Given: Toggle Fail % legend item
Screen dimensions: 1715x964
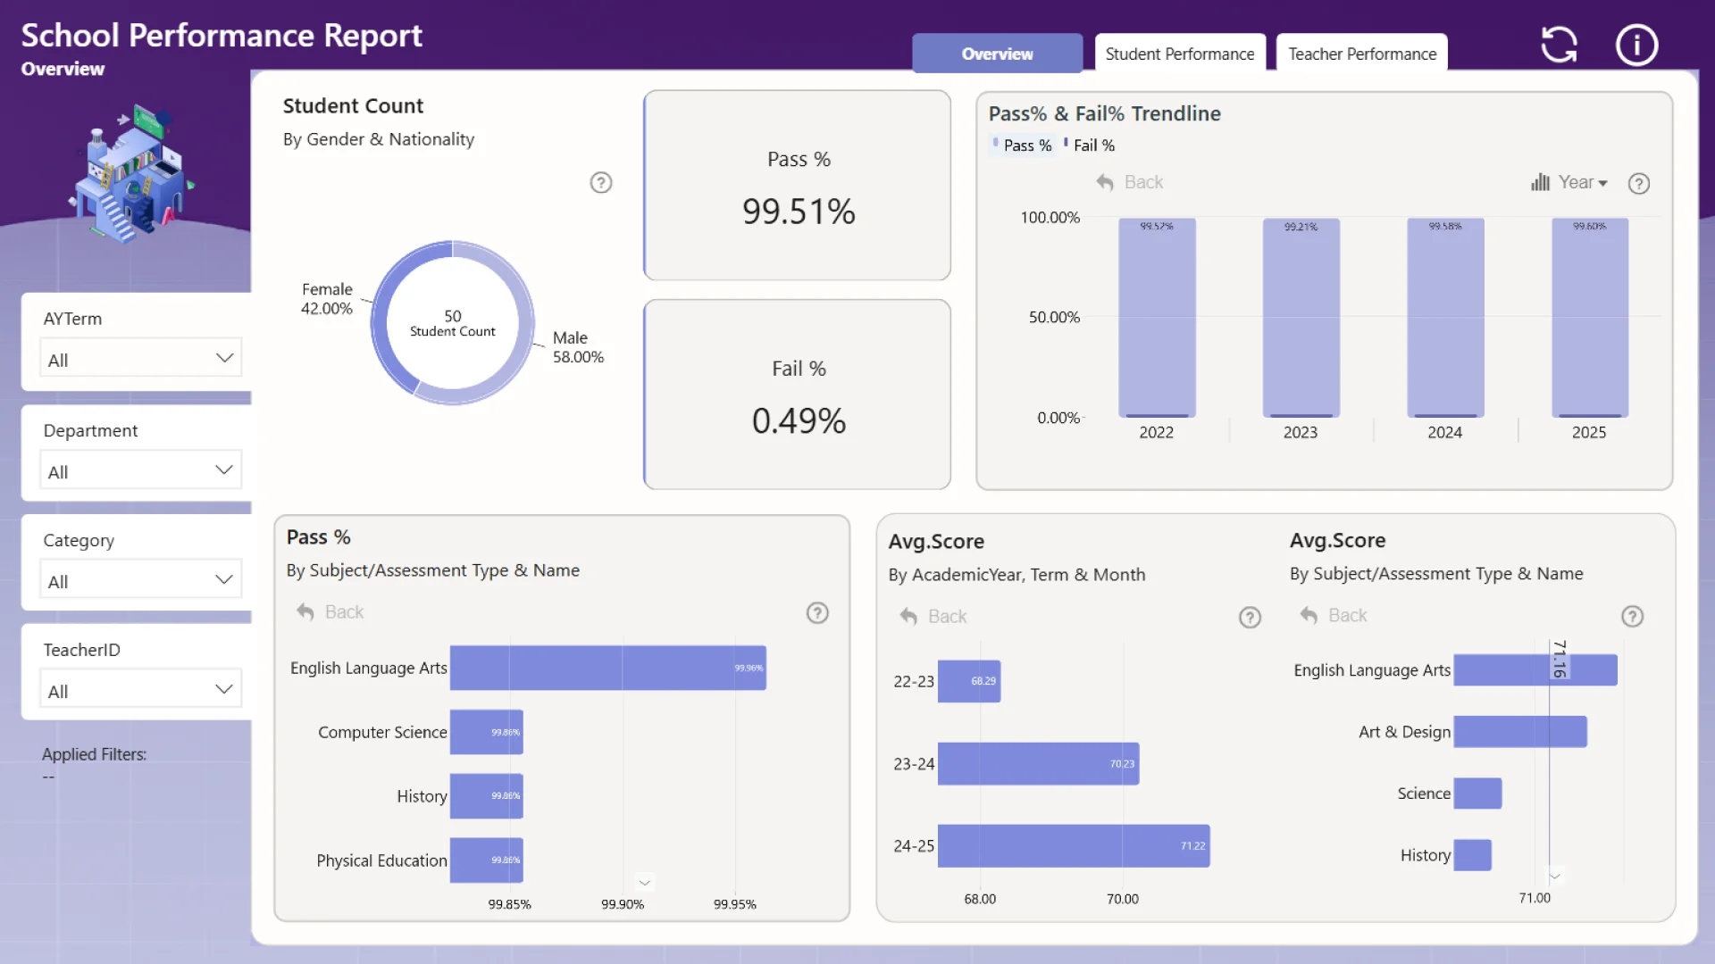Looking at the screenshot, I should [x=1093, y=145].
